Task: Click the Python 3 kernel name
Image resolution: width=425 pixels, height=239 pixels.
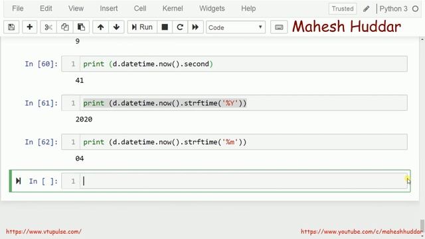Action: point(393,9)
